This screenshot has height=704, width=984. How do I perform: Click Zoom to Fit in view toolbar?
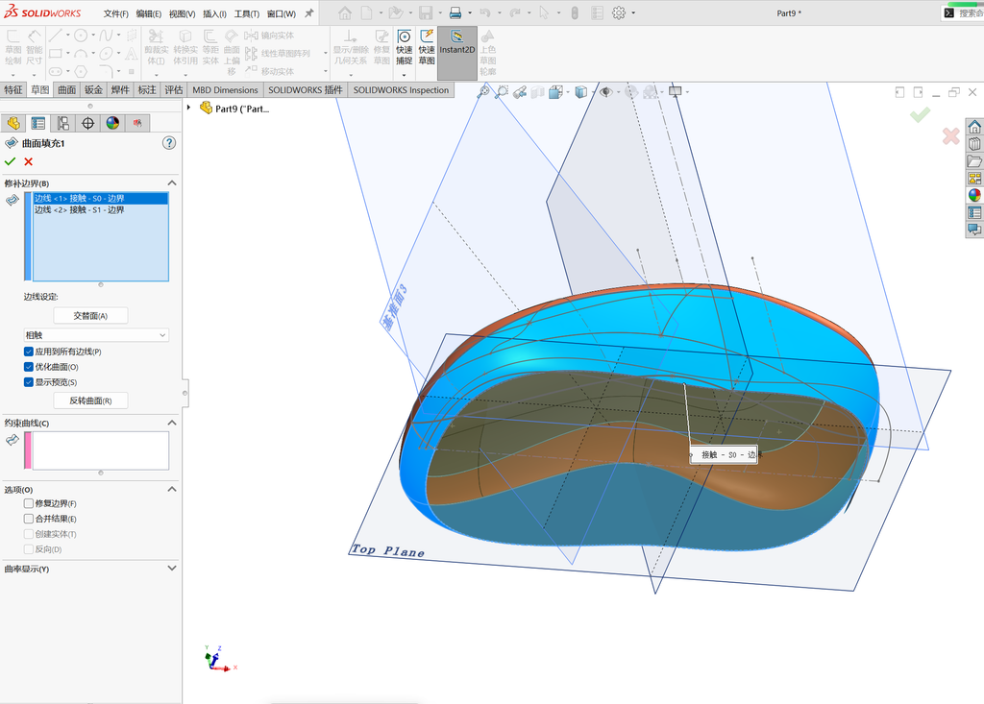pyautogui.click(x=482, y=92)
